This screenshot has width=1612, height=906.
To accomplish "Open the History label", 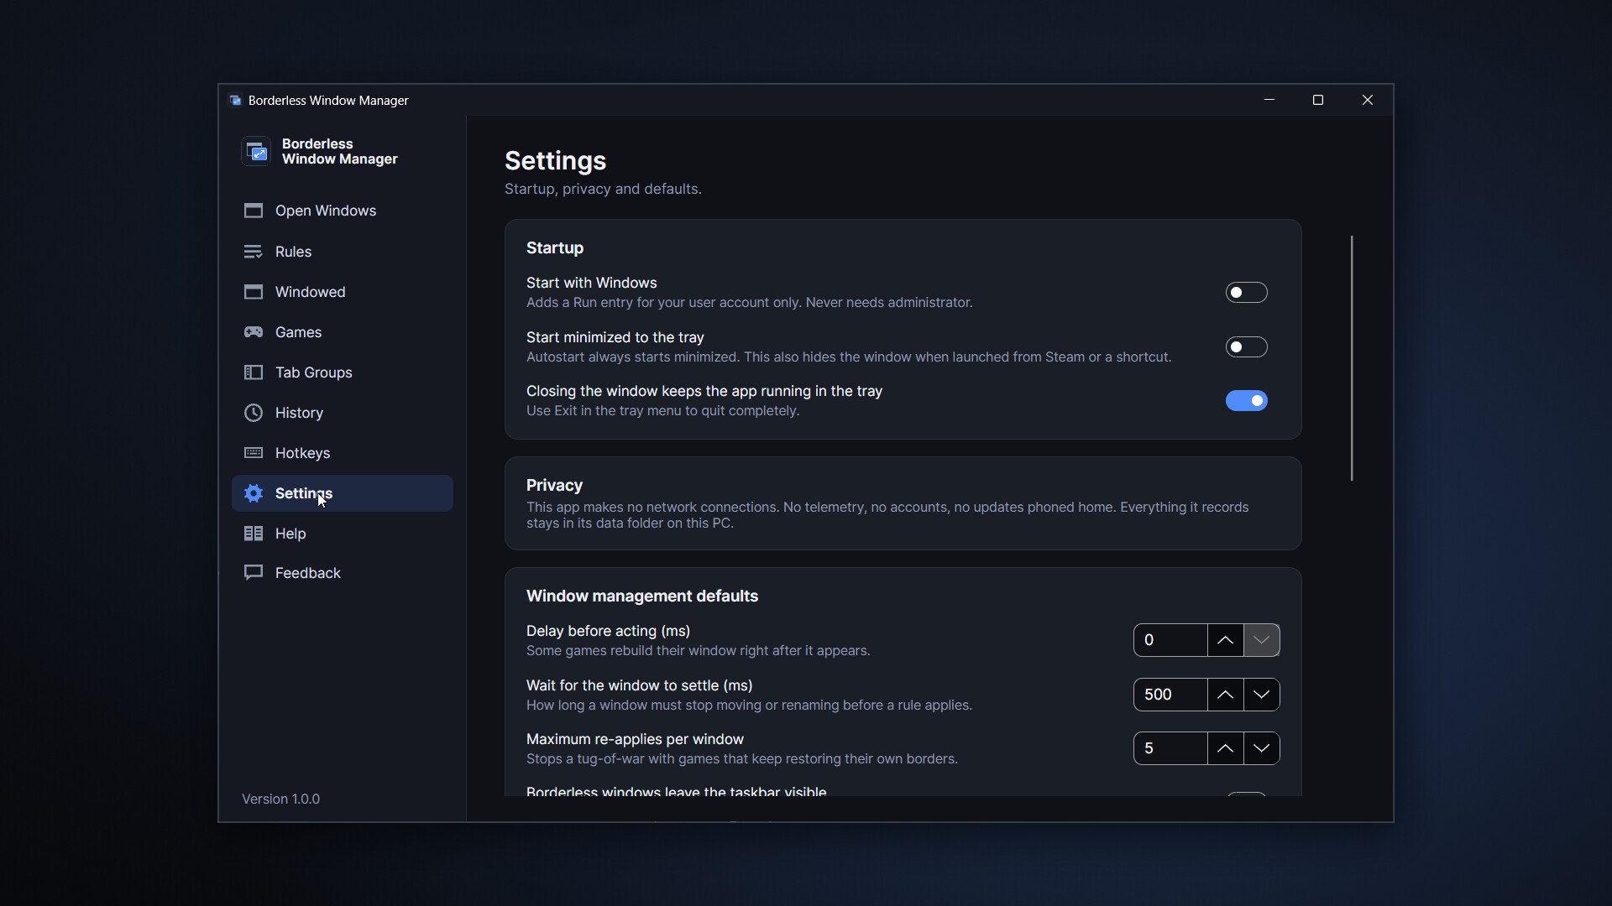I will (299, 413).
